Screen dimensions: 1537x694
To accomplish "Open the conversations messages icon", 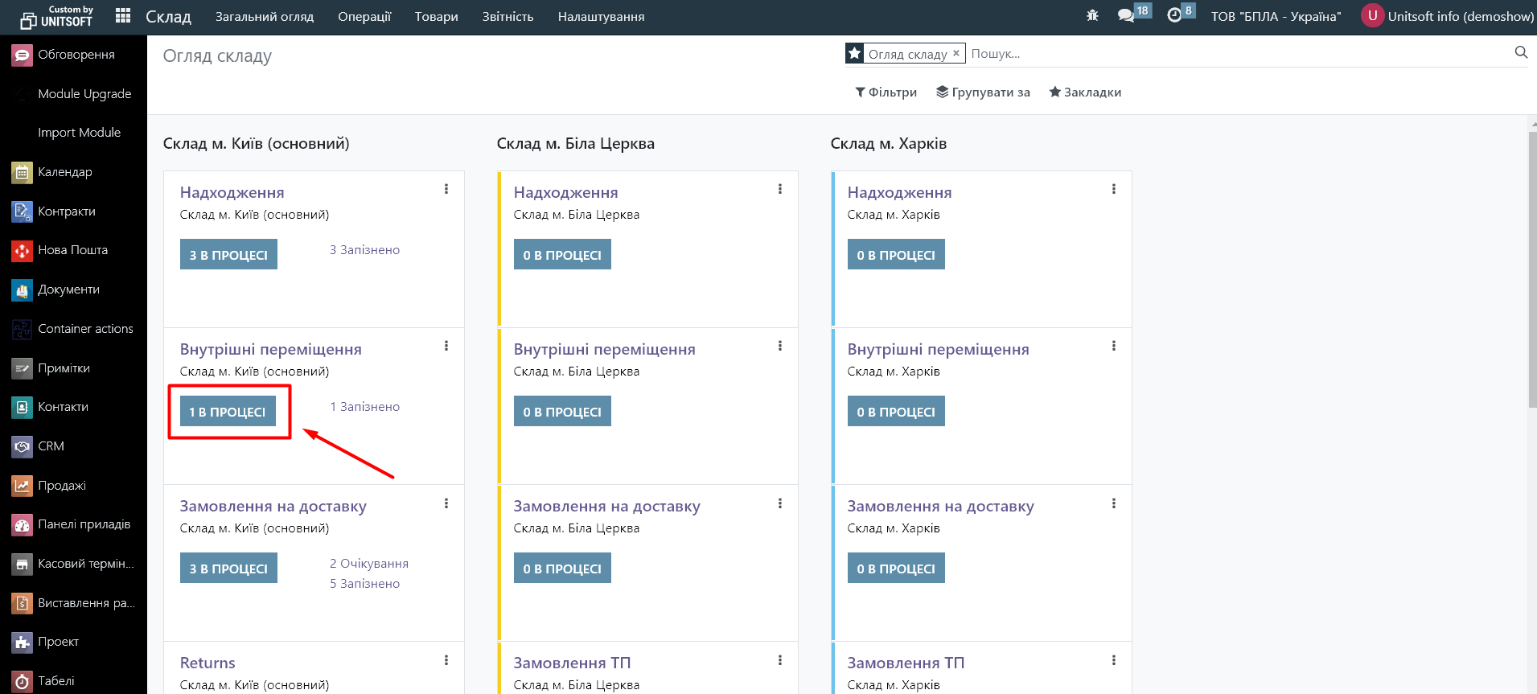I will point(1126,16).
